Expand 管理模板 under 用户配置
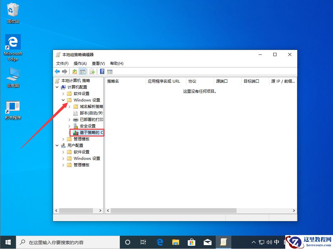 coord(63,165)
